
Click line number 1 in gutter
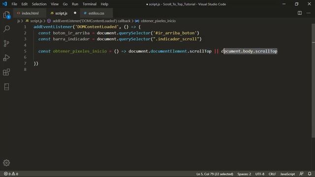[x=25, y=27]
